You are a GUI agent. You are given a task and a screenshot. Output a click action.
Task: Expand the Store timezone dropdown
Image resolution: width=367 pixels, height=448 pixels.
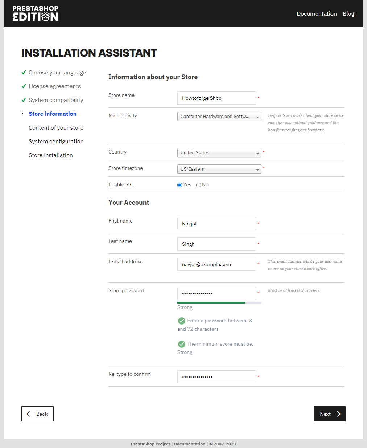click(219, 169)
